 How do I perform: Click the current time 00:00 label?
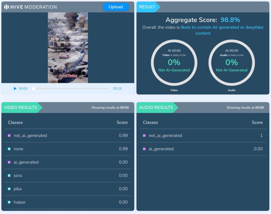[23, 88]
